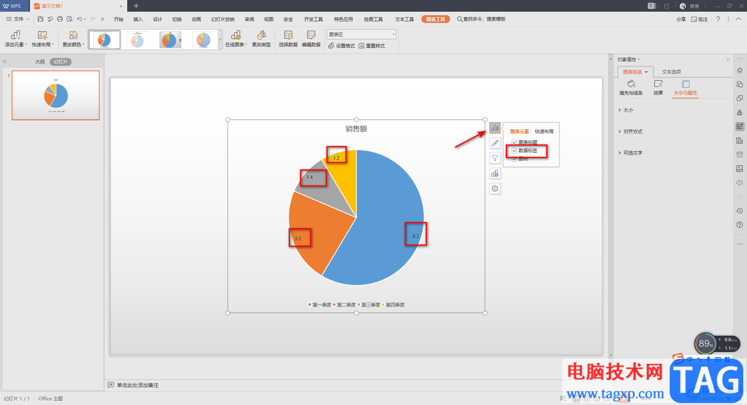This screenshot has height=405, width=747.
Task: Open the 图表区 chart element dropdown
Action: click(x=361, y=35)
